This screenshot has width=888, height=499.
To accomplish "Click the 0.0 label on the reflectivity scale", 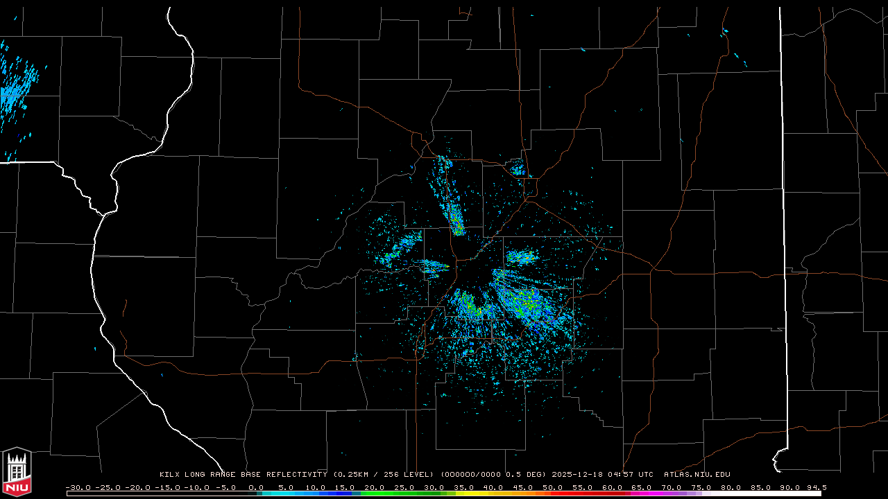I will click(255, 487).
